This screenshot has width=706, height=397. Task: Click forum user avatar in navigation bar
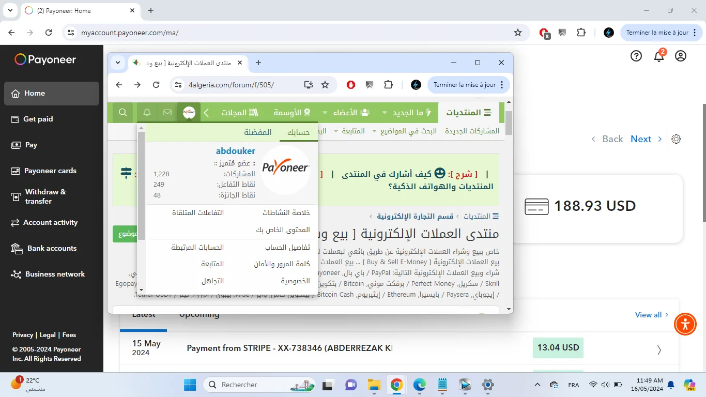189,113
